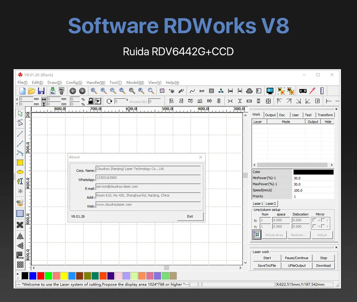Pick the red color swatch in palette
The image size is (357, 302).
41,276
